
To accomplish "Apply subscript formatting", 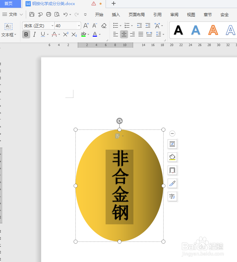I will pos(74,35).
